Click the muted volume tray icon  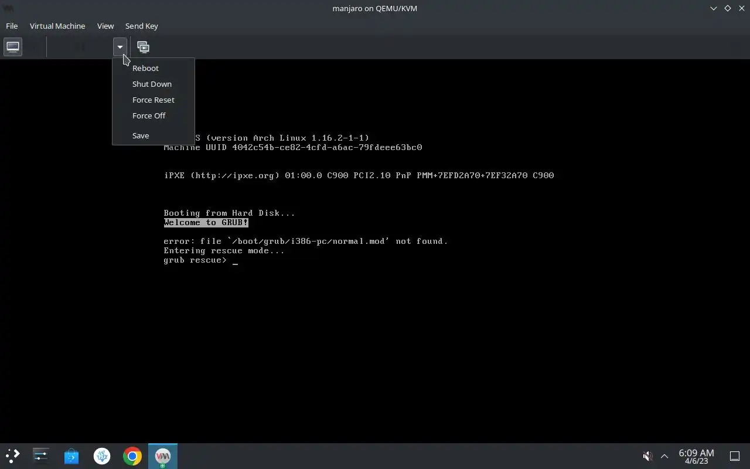coord(647,456)
